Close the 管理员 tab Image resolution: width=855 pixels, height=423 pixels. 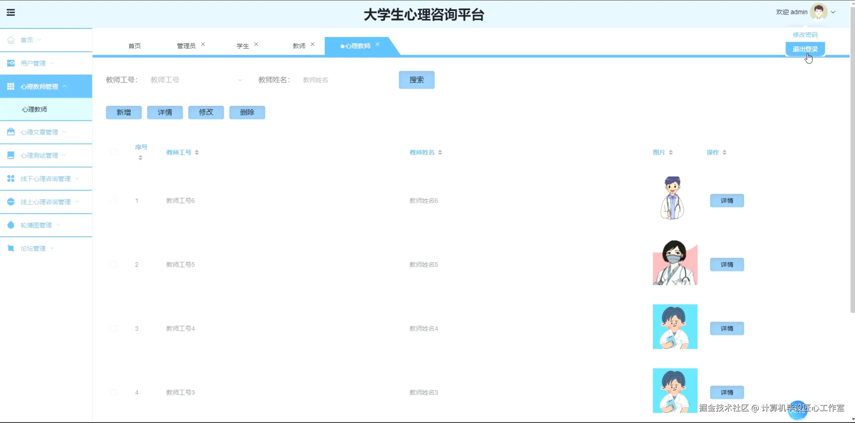click(203, 44)
